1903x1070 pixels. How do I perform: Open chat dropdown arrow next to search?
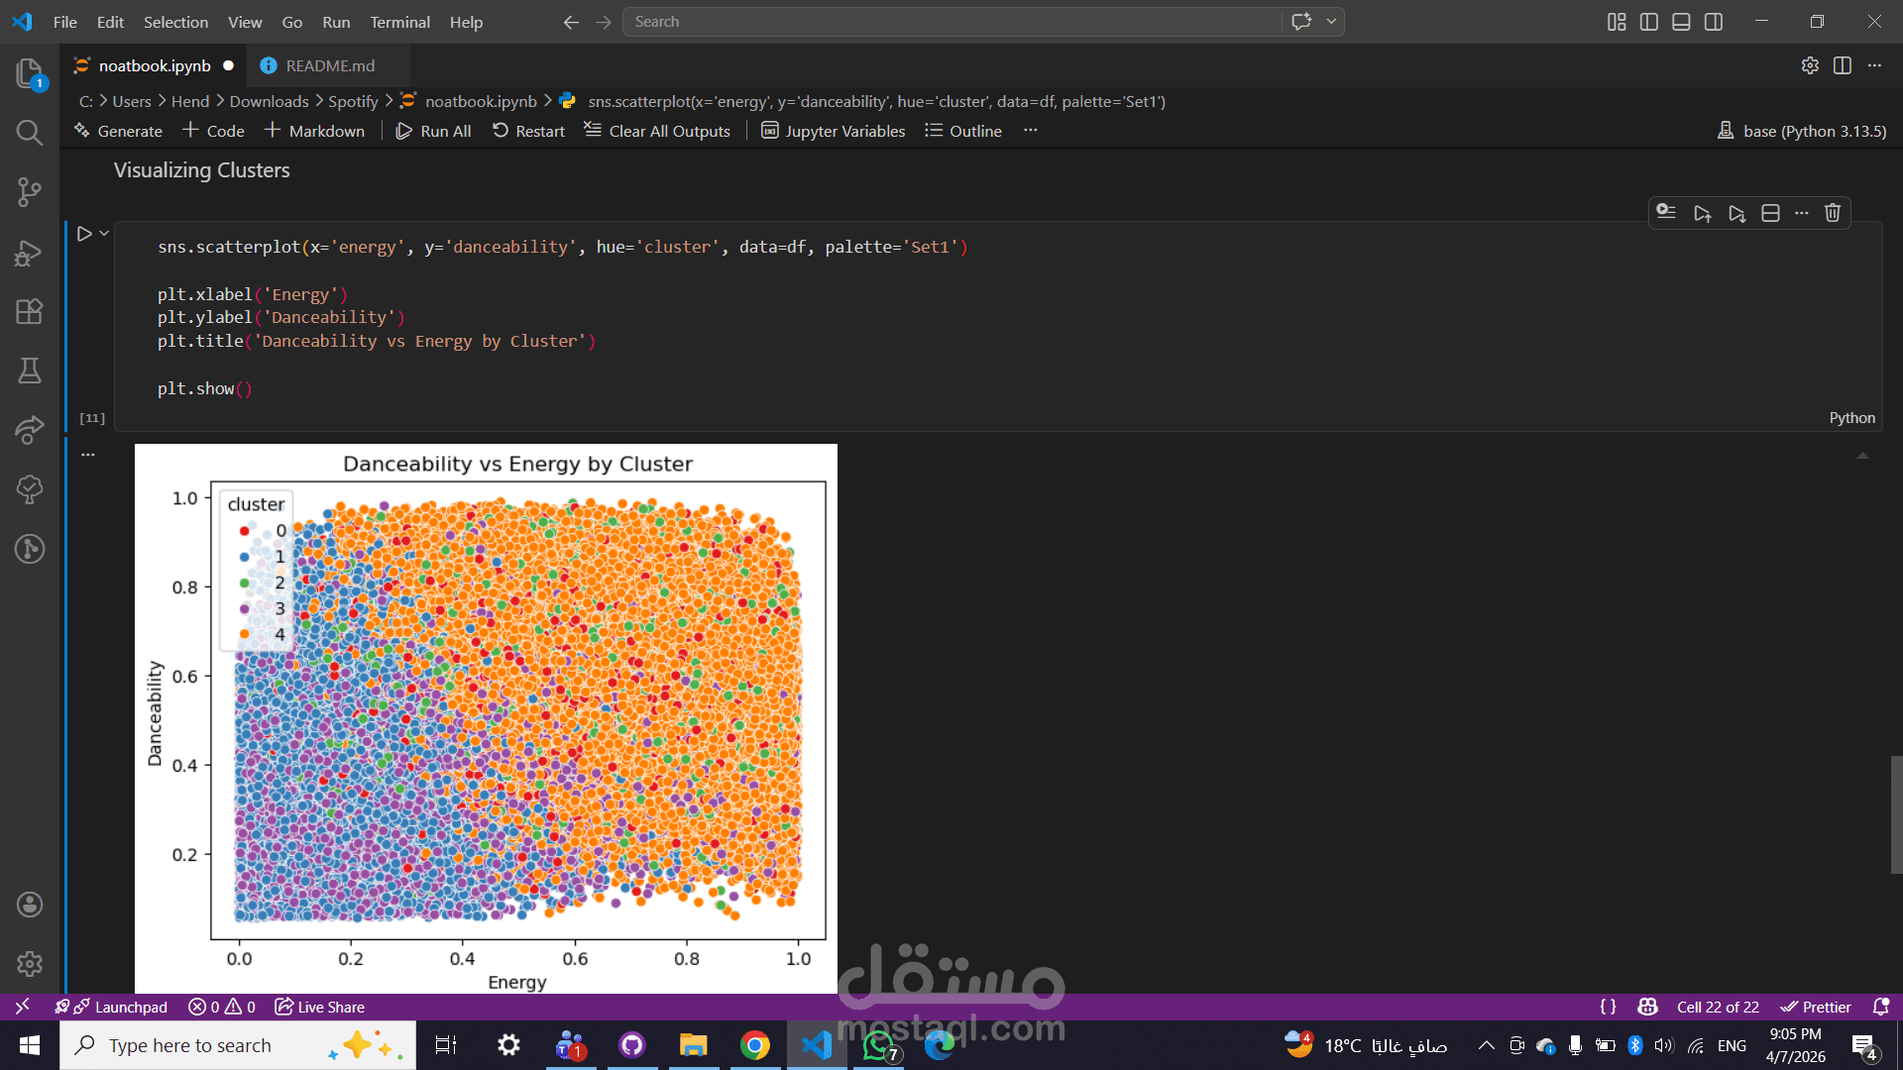tap(1331, 22)
